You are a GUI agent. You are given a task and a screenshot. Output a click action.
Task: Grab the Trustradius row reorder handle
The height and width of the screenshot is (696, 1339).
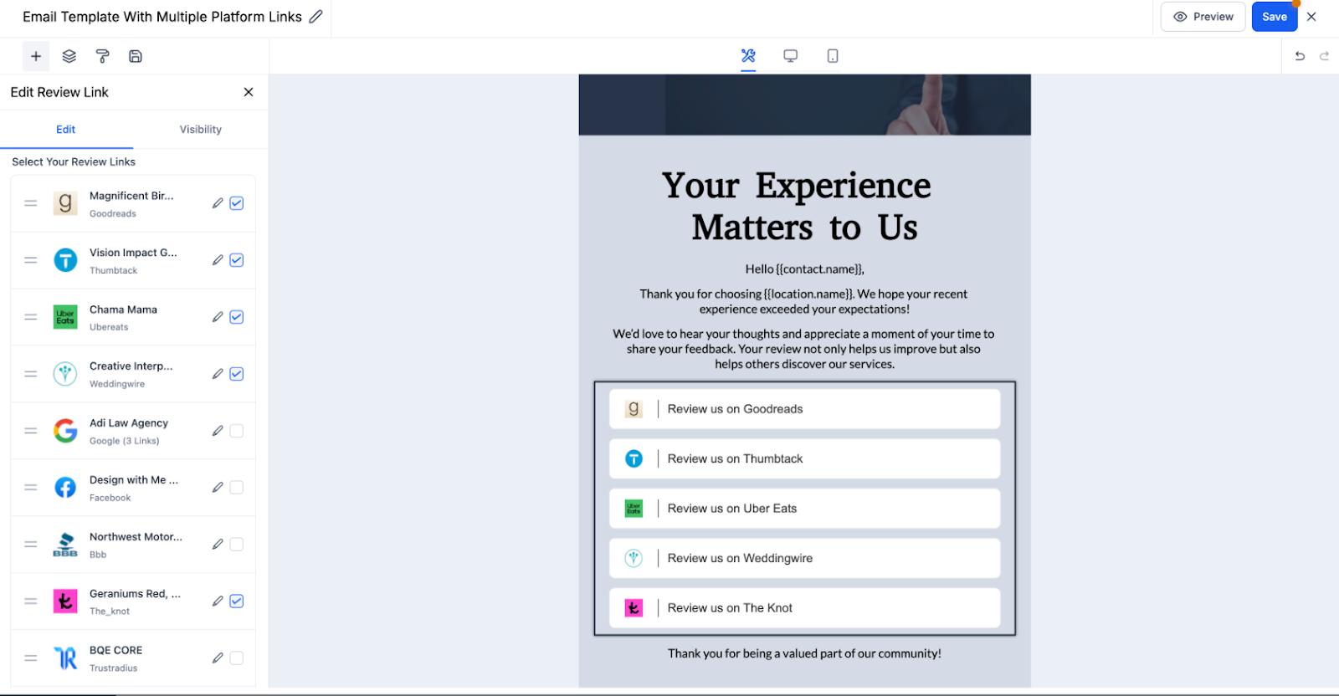pyautogui.click(x=31, y=658)
